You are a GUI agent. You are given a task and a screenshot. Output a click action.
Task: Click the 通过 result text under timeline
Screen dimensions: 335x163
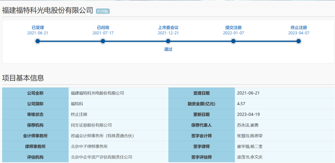[168, 49]
